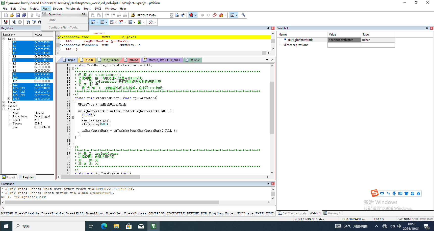Open the Call Stack + Locals tab
434x231 pixels.
point(292,213)
